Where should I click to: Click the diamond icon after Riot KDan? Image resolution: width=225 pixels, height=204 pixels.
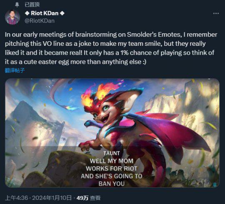62,13
